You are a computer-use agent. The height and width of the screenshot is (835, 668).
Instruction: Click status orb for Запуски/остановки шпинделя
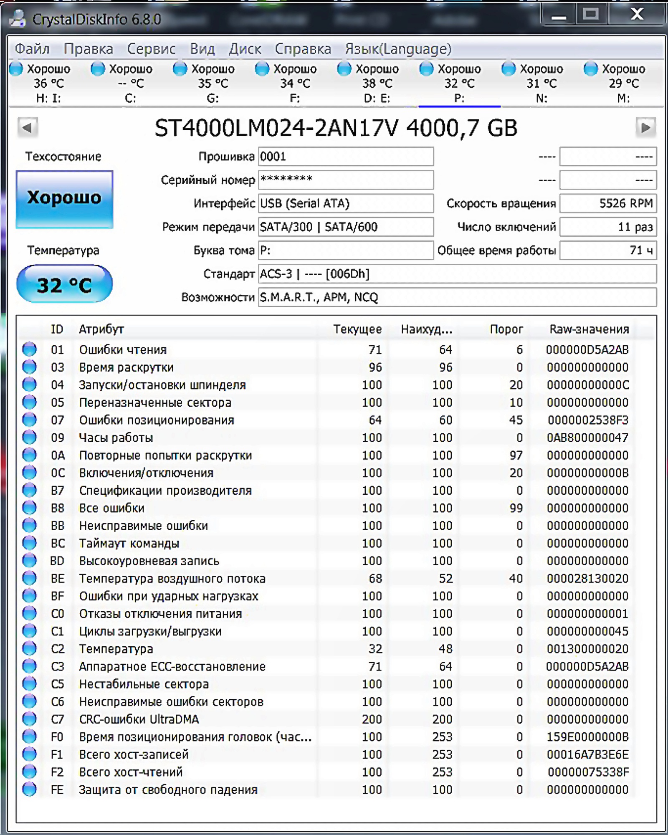tap(29, 384)
